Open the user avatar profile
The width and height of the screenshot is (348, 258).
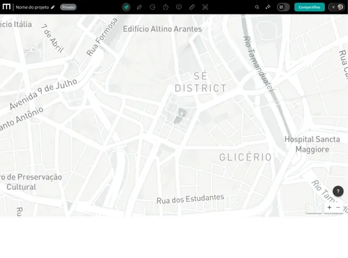pyautogui.click(x=340, y=7)
